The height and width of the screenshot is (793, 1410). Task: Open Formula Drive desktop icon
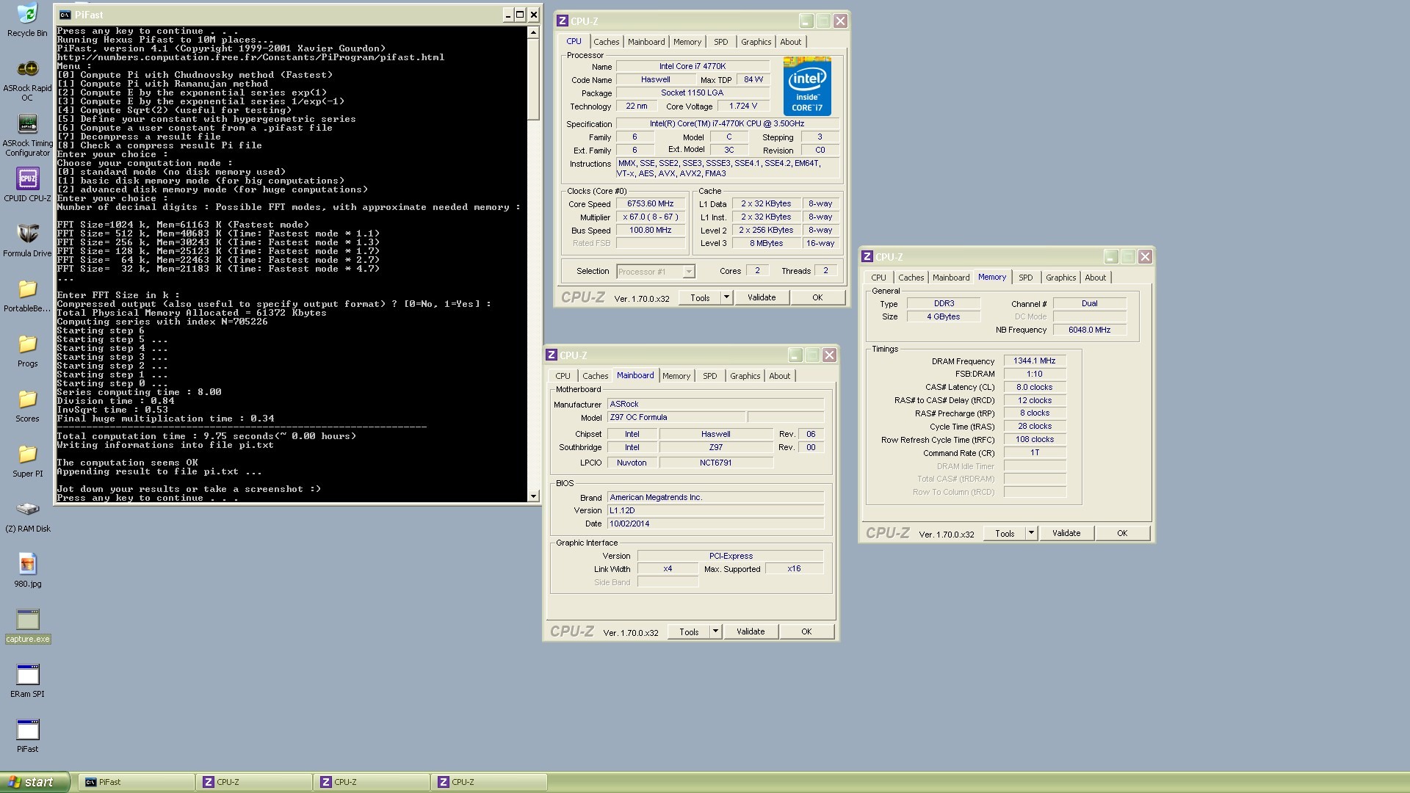point(27,240)
